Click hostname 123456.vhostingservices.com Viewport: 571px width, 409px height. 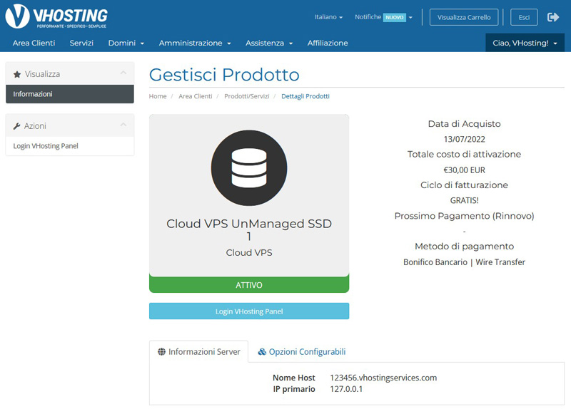pyautogui.click(x=383, y=378)
